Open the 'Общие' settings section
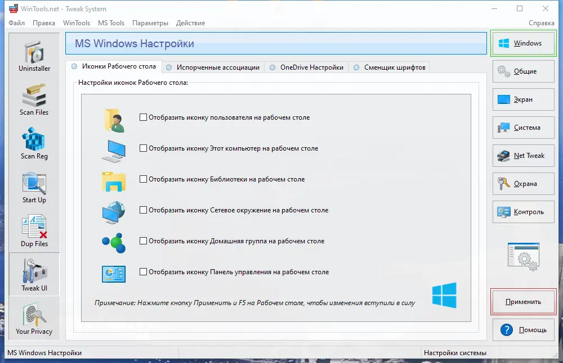This screenshot has height=363, width=563. click(524, 71)
